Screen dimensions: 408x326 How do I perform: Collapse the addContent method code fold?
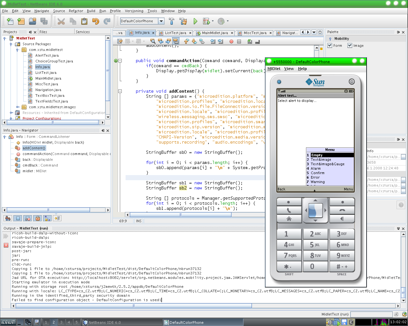[x=120, y=91]
